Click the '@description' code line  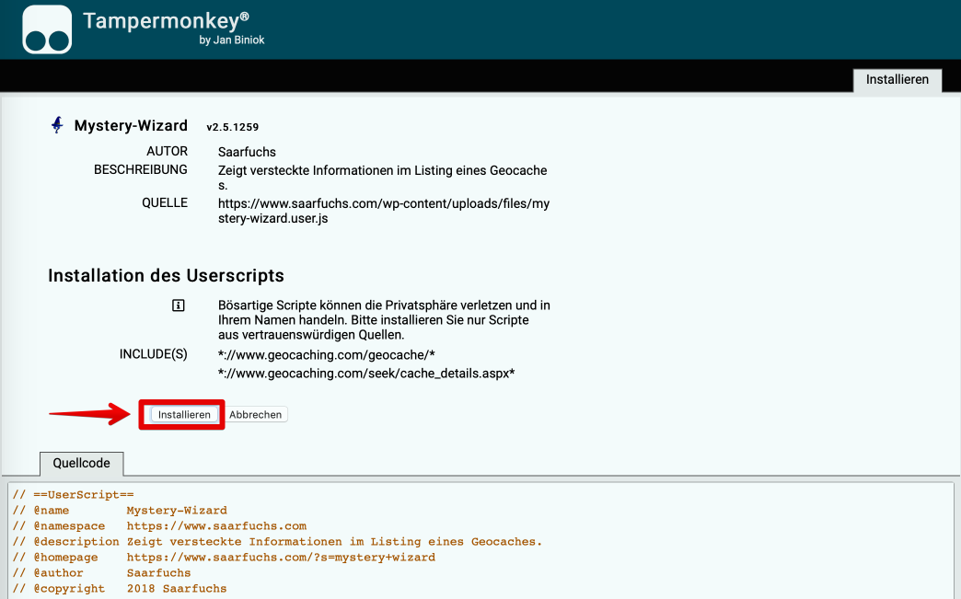click(277, 541)
